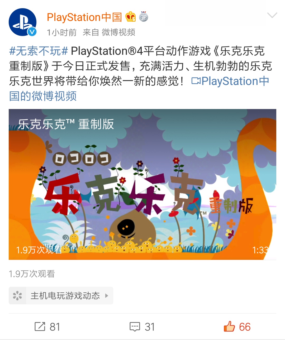Tap the blue verified badge on avatar
The image size is (285, 340).
click(x=32, y=32)
